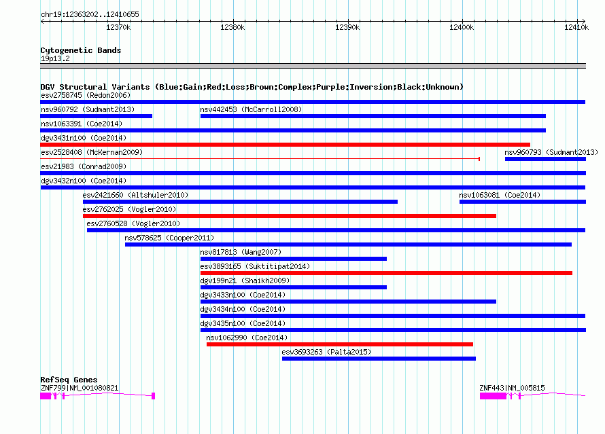The width and height of the screenshot is (605, 434).
Task: Select nsv1062990 (Coe2014) loss label
Action: pyautogui.click(x=247, y=338)
